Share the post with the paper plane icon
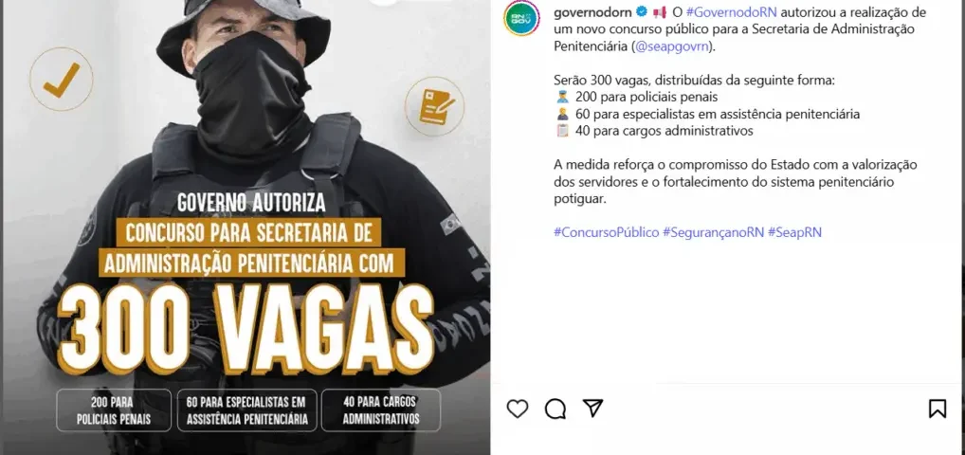This screenshot has height=455, width=965. (592, 408)
